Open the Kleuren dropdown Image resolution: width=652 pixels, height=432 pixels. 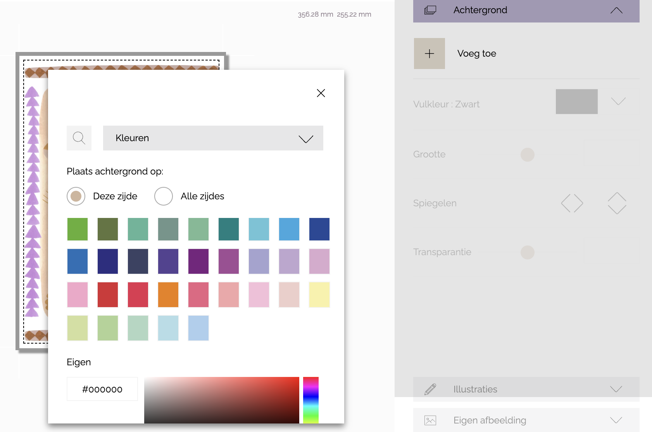coord(213,138)
